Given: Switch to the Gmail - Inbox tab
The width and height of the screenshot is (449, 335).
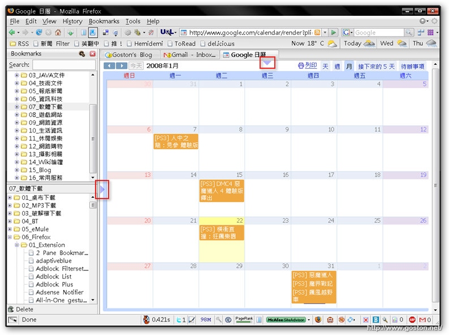Looking at the screenshot, I should pos(190,55).
